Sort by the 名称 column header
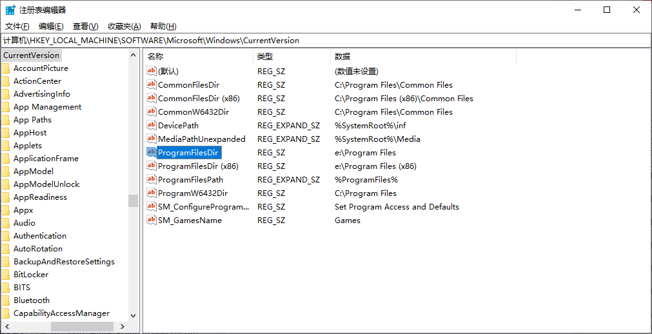Image resolution: width=652 pixels, height=334 pixels. [199, 57]
